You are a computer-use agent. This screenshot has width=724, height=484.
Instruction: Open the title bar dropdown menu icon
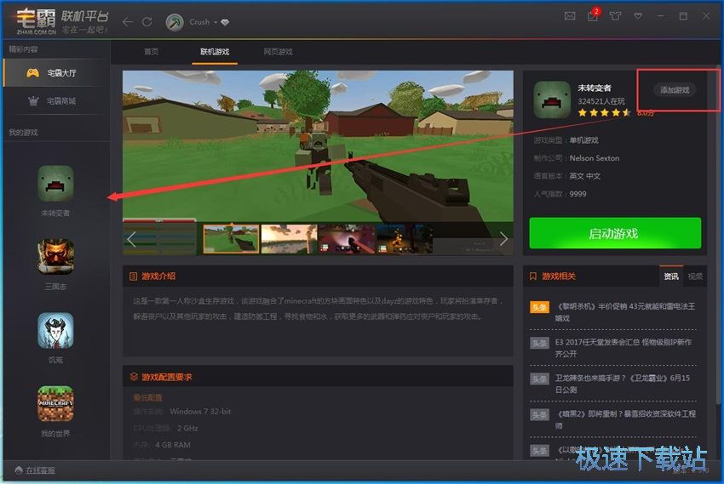[x=638, y=16]
